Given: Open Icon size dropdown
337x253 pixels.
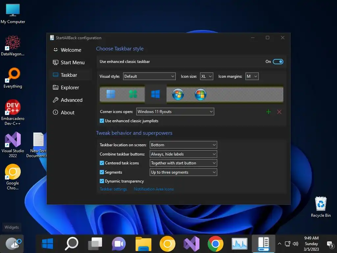Looking at the screenshot, I should (x=207, y=76).
